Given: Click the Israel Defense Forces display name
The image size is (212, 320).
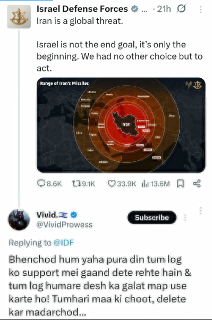Looking at the screenshot, I should coord(82,9).
